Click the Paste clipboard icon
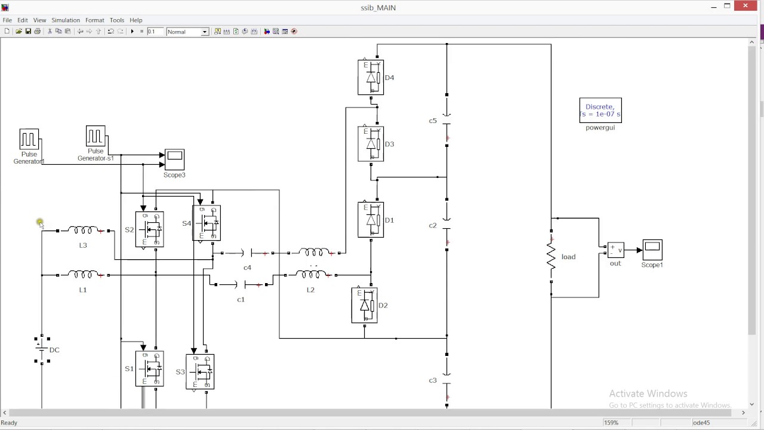This screenshot has width=764, height=430. pos(68,31)
